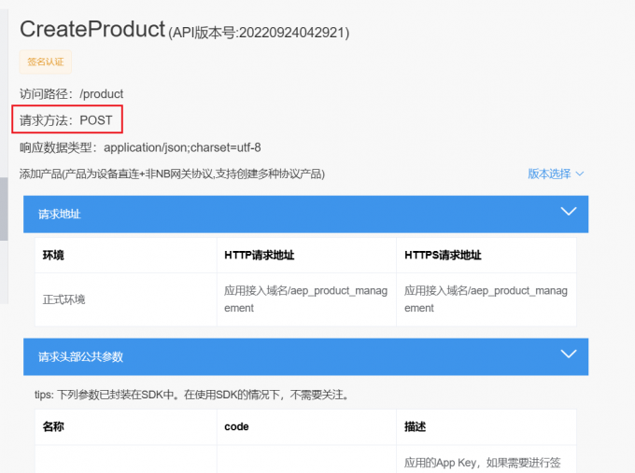Collapse the 请求头部公共参数 section chevron
Viewport: 635px width, 473px height.
[568, 354]
